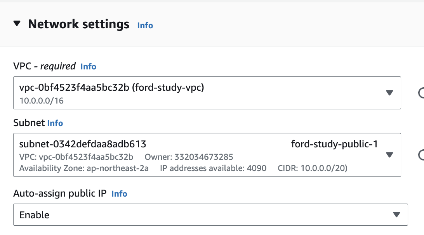Viewport: 424px width, 235px height.
Task: Click the Subnet field label
Action: coord(29,123)
